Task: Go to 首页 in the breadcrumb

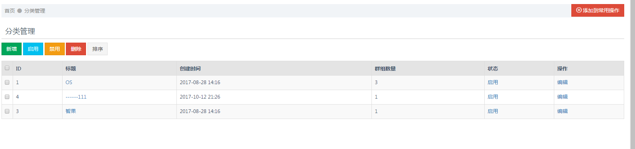Action: point(10,11)
